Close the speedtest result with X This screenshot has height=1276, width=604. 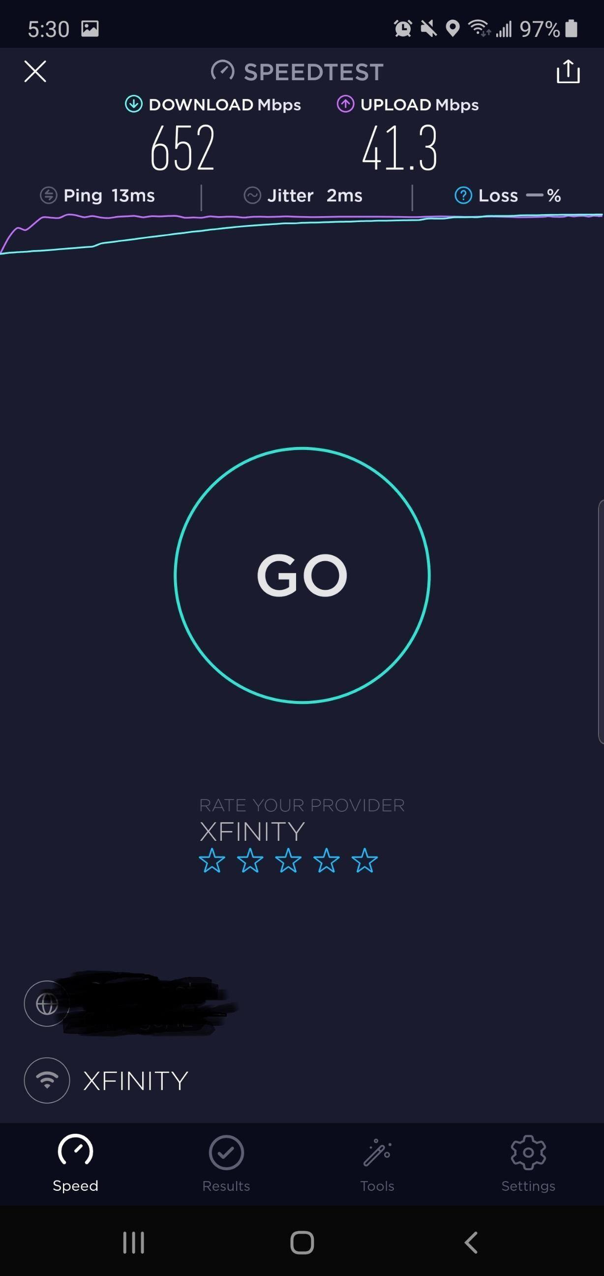click(x=35, y=71)
